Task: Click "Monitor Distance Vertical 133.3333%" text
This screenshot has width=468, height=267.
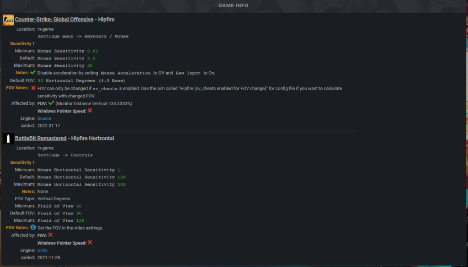Action: (94, 104)
